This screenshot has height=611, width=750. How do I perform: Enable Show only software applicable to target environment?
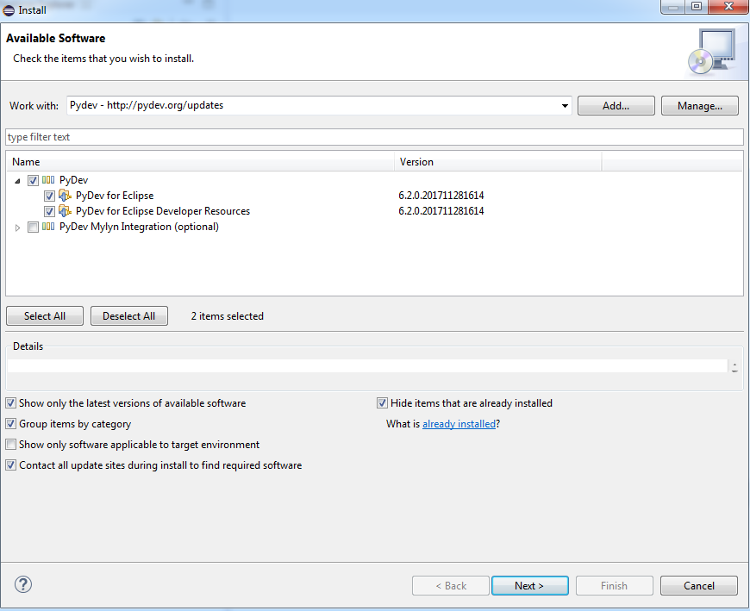click(x=11, y=444)
